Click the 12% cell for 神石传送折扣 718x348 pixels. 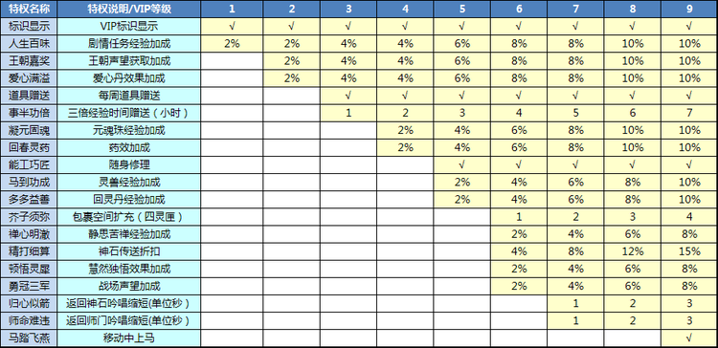[633, 251]
